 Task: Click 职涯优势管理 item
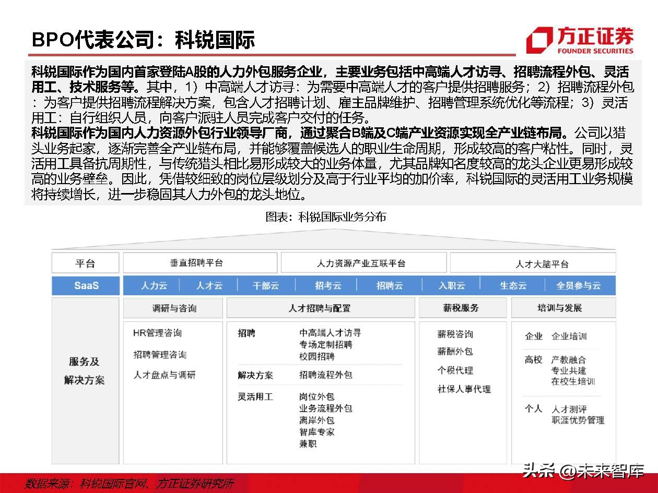(x=578, y=420)
